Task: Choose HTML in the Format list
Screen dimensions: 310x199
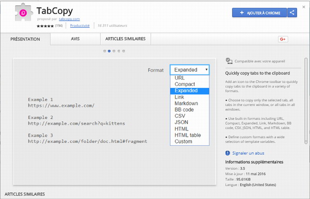Action: coord(189,129)
